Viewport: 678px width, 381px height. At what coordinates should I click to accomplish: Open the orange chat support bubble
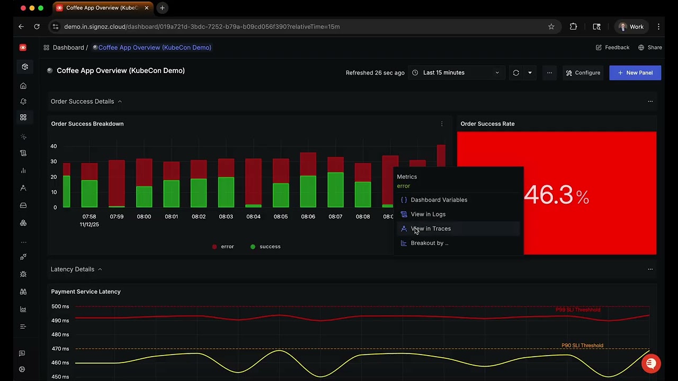651,364
